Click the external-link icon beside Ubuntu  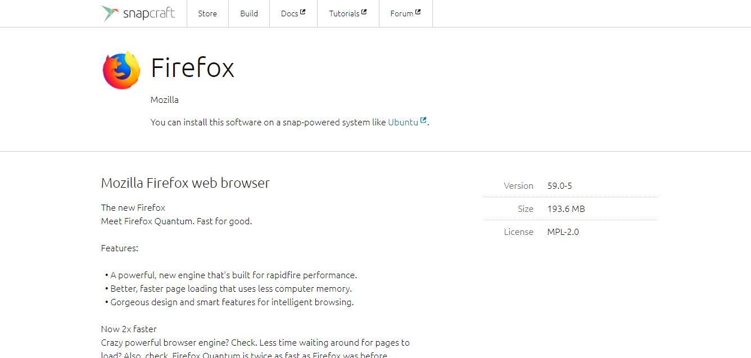423,120
